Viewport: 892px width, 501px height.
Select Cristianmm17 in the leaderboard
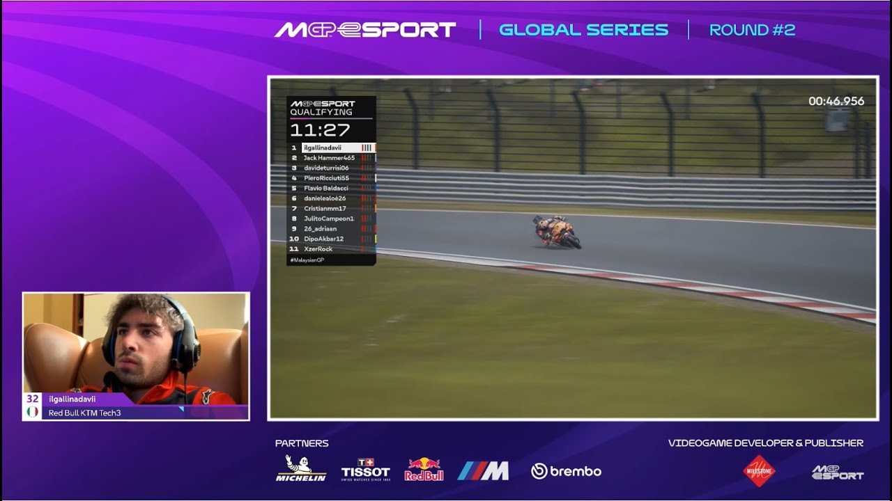pos(332,208)
